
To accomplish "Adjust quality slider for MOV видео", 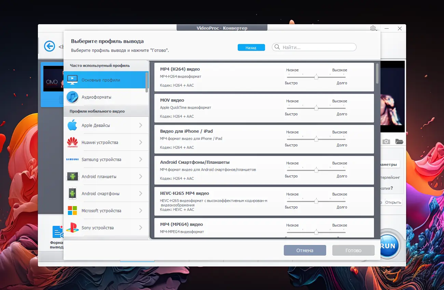I will click(316, 108).
